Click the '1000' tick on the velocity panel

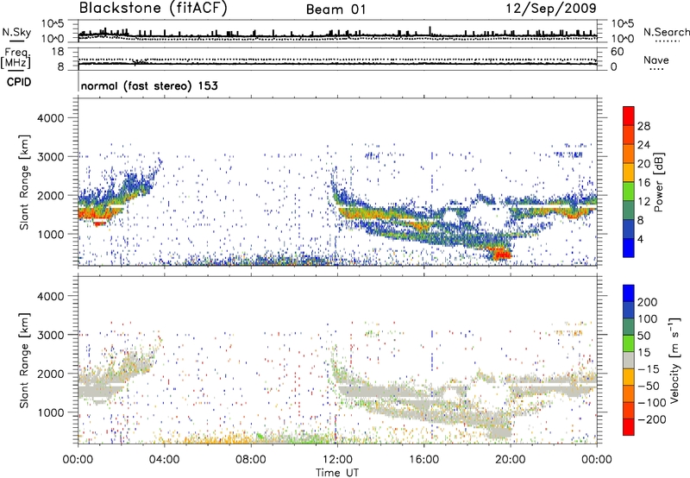pos(50,412)
